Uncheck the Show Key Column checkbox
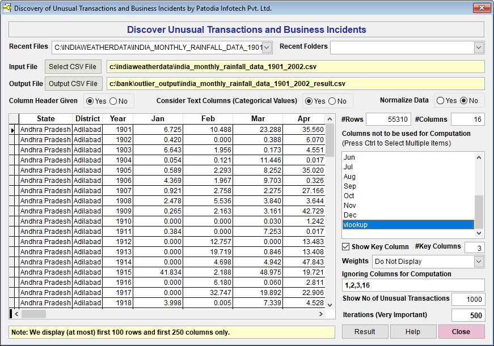The width and height of the screenshot is (494, 346). pyautogui.click(x=346, y=247)
